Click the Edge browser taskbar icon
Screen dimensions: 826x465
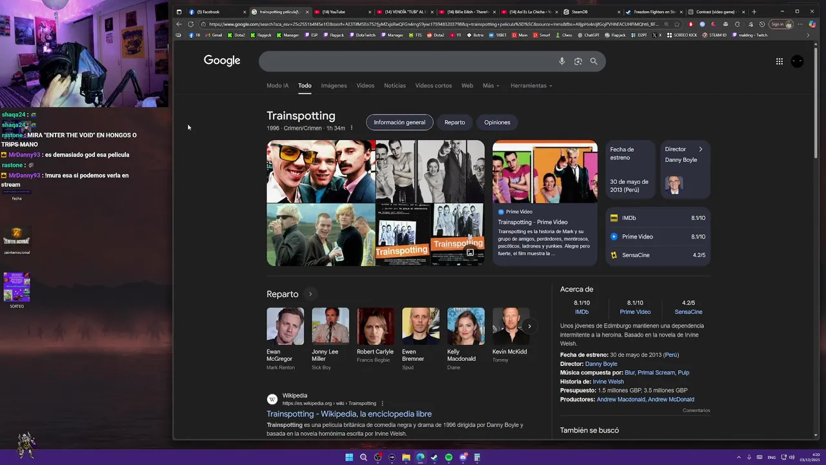(420, 457)
